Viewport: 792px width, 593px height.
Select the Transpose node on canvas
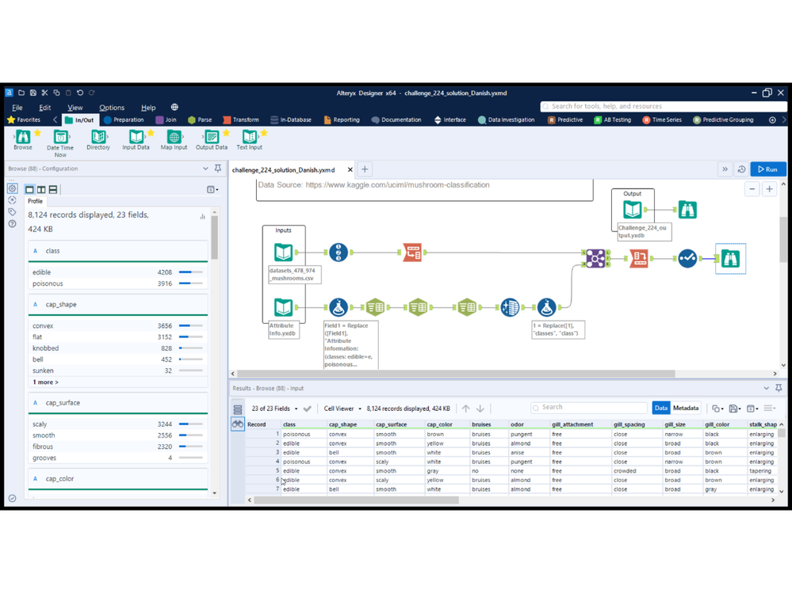[413, 252]
